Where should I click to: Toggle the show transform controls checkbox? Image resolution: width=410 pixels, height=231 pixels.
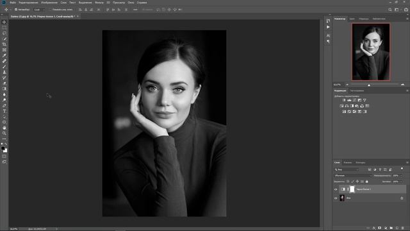point(51,10)
